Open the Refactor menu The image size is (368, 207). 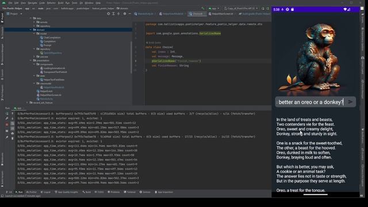click(x=51, y=3)
